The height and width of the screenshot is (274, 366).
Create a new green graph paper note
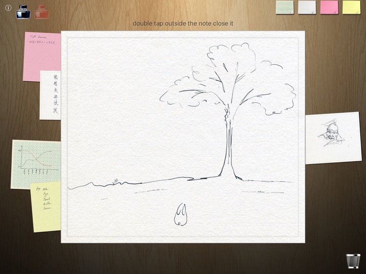click(285, 7)
